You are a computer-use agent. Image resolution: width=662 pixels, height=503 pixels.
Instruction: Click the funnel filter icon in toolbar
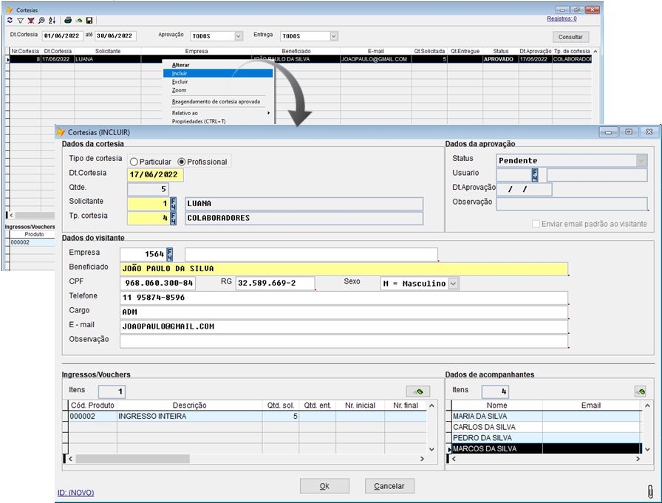[x=21, y=21]
